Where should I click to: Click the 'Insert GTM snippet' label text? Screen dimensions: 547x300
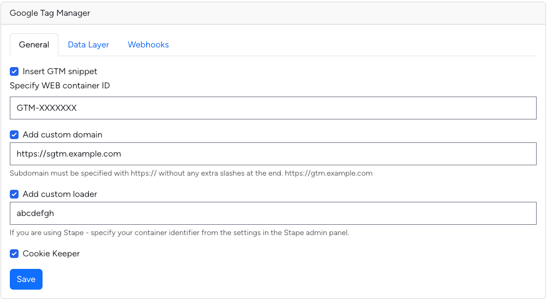click(59, 71)
